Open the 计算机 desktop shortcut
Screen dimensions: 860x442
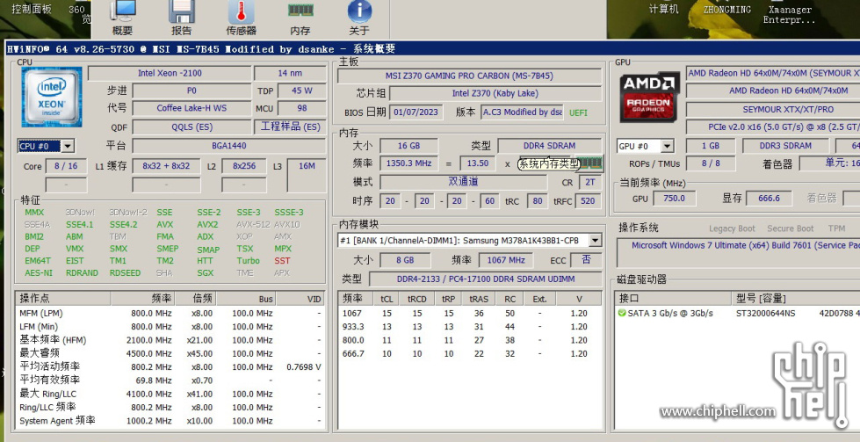tap(663, 9)
